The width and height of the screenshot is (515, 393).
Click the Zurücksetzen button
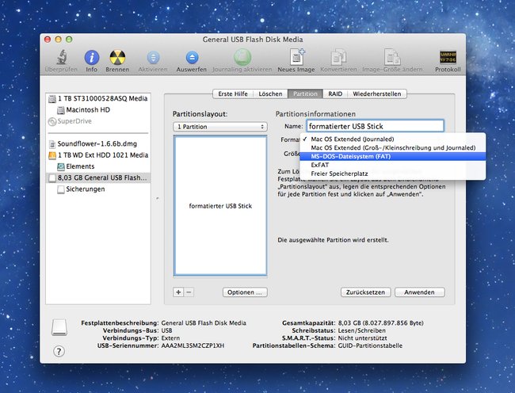(x=365, y=292)
